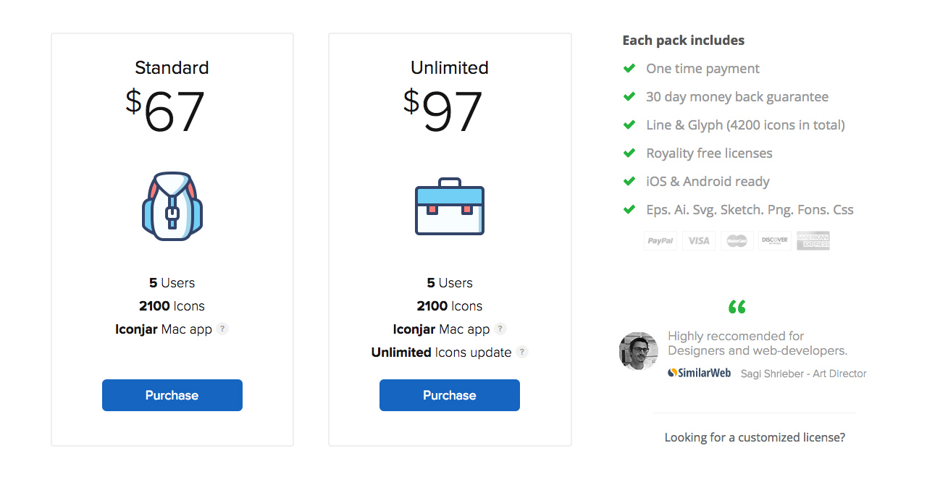Click the briefcase icon in Unlimited plan
927x485 pixels.
(450, 207)
